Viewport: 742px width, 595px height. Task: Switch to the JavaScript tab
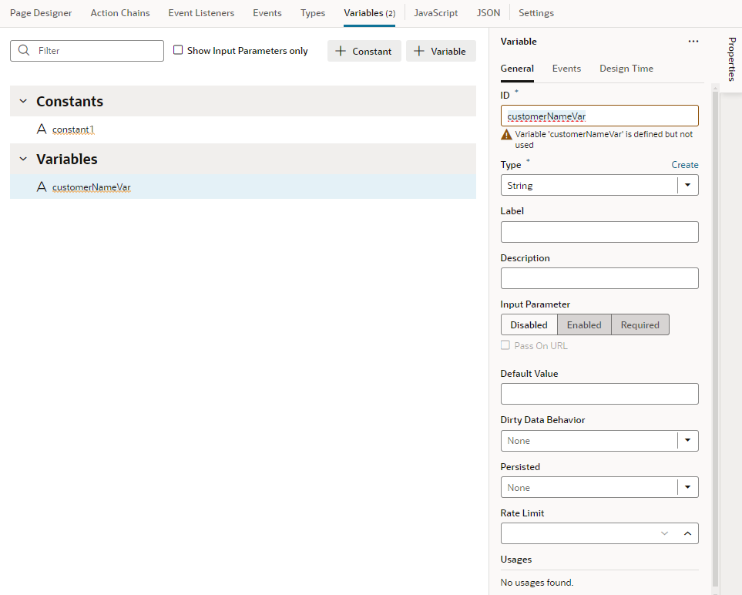[435, 12]
